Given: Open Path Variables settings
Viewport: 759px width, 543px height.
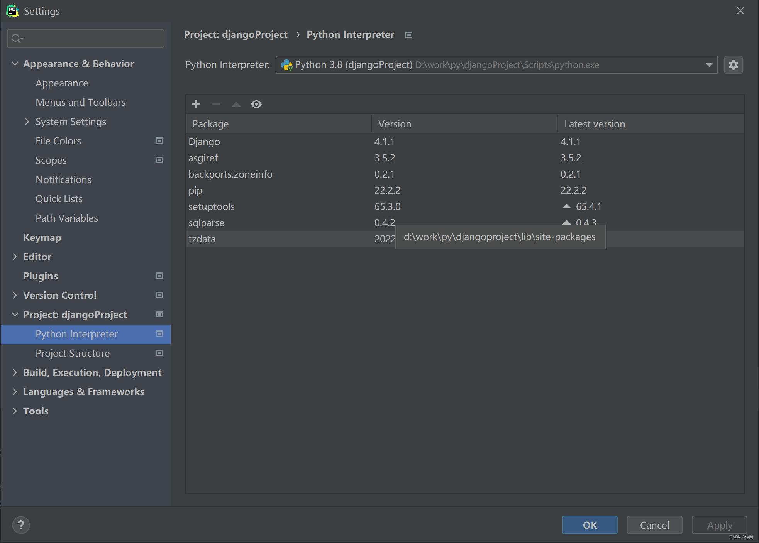Looking at the screenshot, I should [x=67, y=218].
